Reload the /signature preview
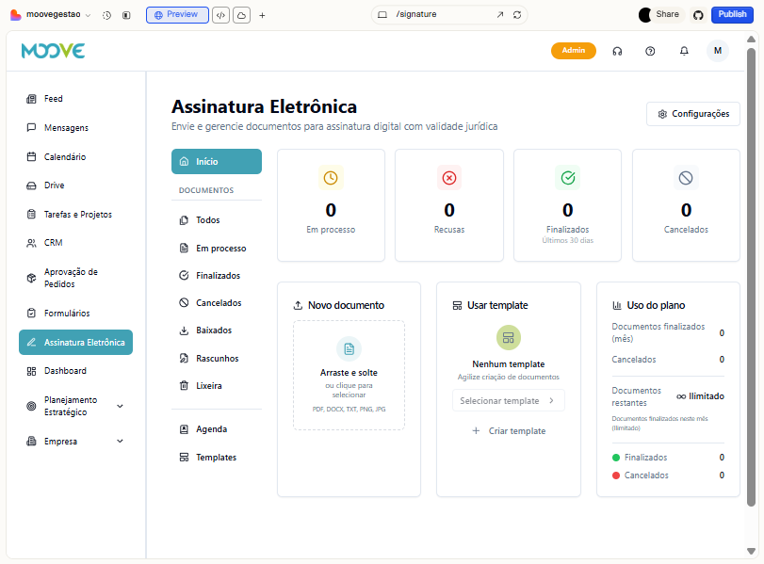This screenshot has height=564, width=764. pyautogui.click(x=517, y=15)
